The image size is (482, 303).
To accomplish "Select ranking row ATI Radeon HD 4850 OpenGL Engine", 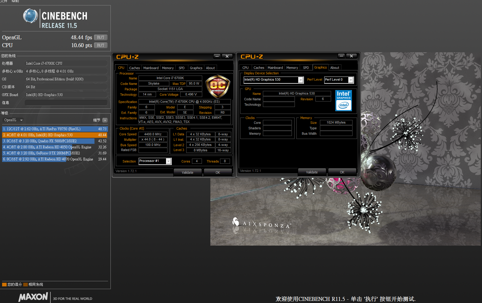I will (55, 147).
